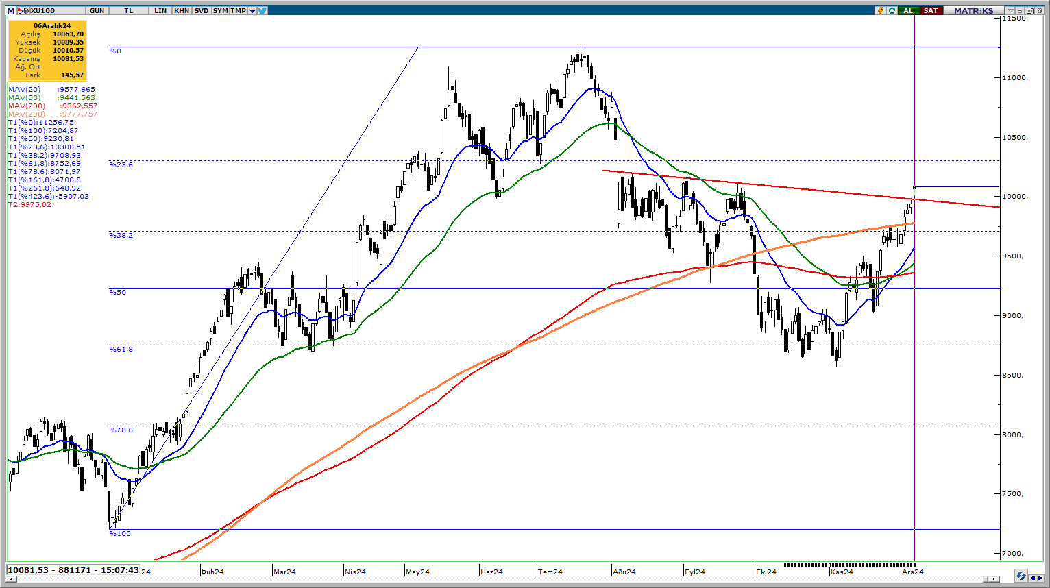Select the MAV(50) indicator label

[51, 98]
